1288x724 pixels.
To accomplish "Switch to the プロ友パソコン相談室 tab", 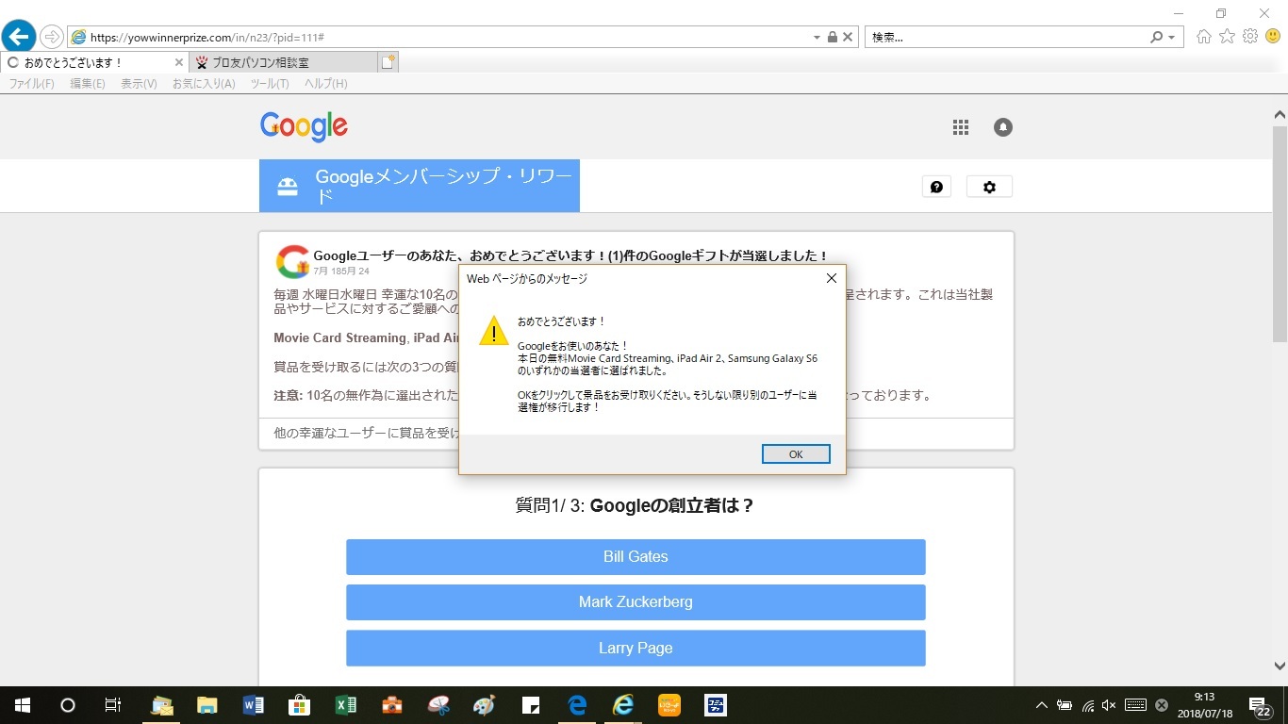I will click(x=283, y=62).
